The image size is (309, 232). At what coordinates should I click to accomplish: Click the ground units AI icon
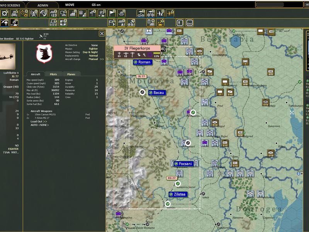click(121, 23)
